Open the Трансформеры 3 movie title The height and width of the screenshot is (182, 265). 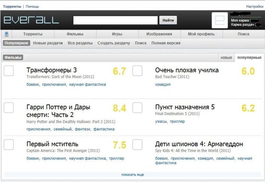(51, 70)
